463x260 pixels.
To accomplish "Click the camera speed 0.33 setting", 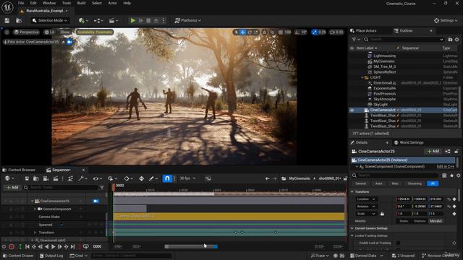I will coord(336,32).
